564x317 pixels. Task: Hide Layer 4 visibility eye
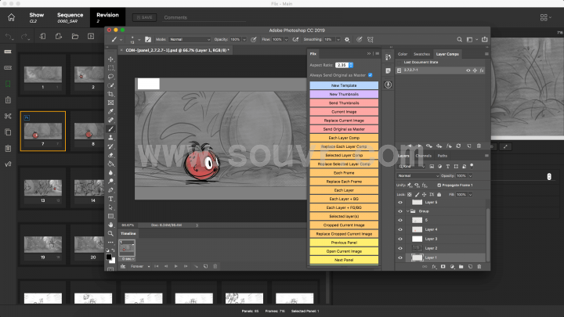click(x=400, y=229)
